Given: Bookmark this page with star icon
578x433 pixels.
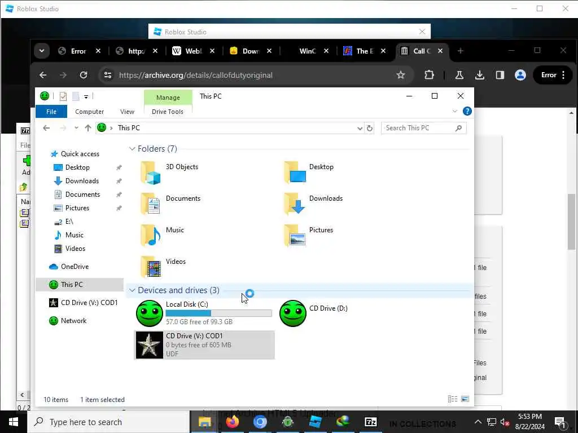Looking at the screenshot, I should 401,75.
